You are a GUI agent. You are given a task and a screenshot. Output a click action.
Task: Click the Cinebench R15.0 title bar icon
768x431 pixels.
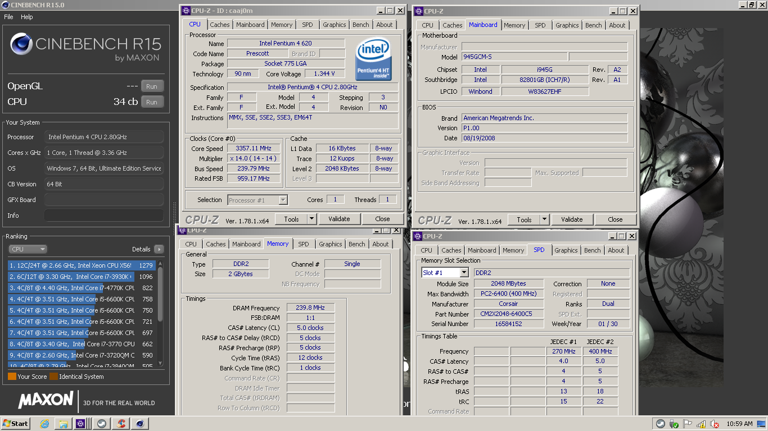[x=5, y=4]
